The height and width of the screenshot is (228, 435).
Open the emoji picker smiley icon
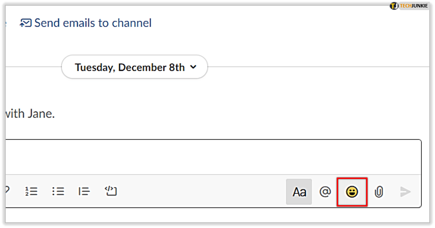[352, 192]
